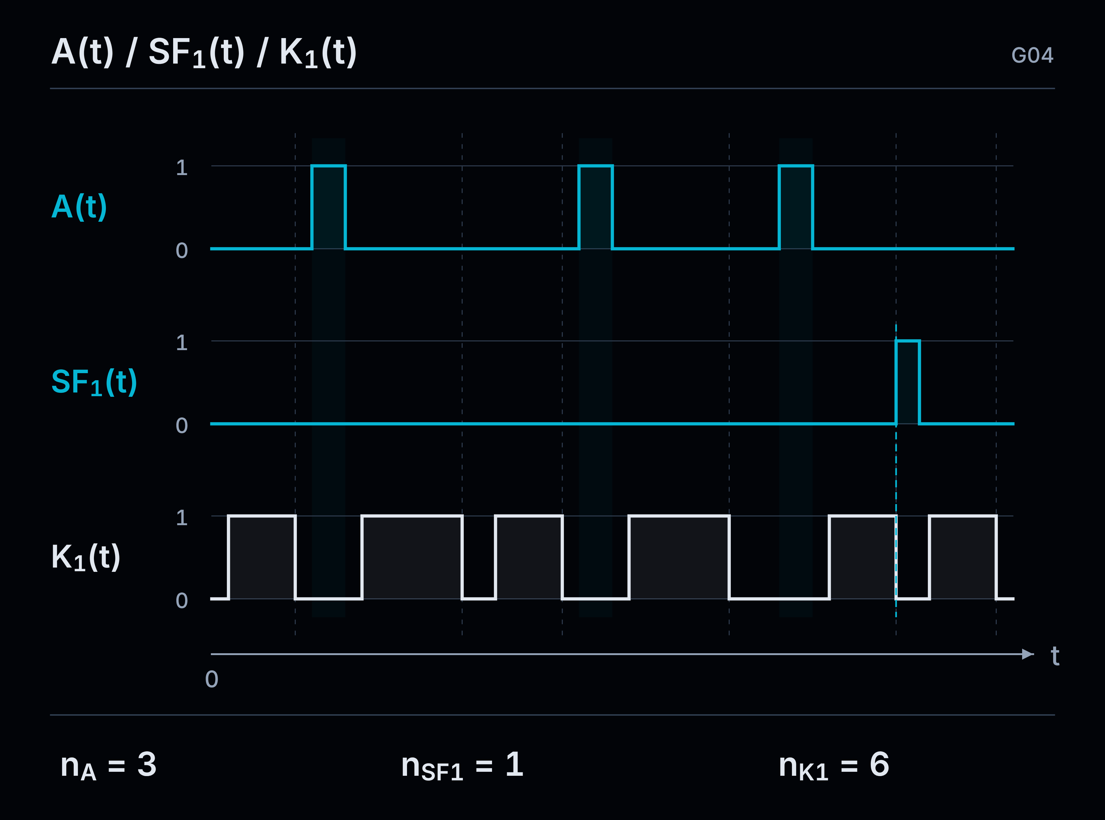The image size is (1105, 820).
Task: Click the t label on the time axis
Action: pyautogui.click(x=1055, y=656)
